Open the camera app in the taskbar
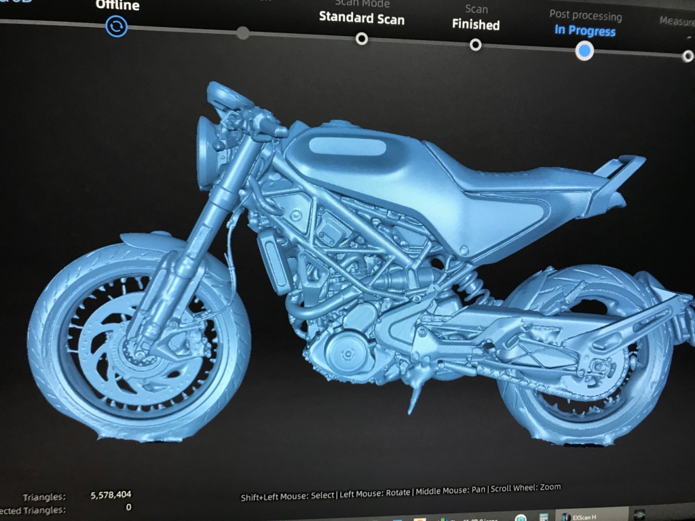This screenshot has width=695, height=521. tap(521, 518)
